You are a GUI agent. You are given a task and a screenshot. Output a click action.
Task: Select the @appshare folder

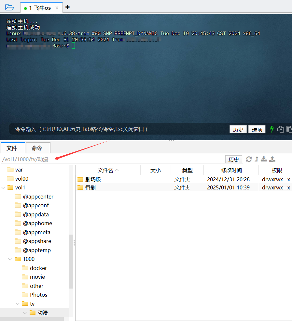tap(33, 241)
